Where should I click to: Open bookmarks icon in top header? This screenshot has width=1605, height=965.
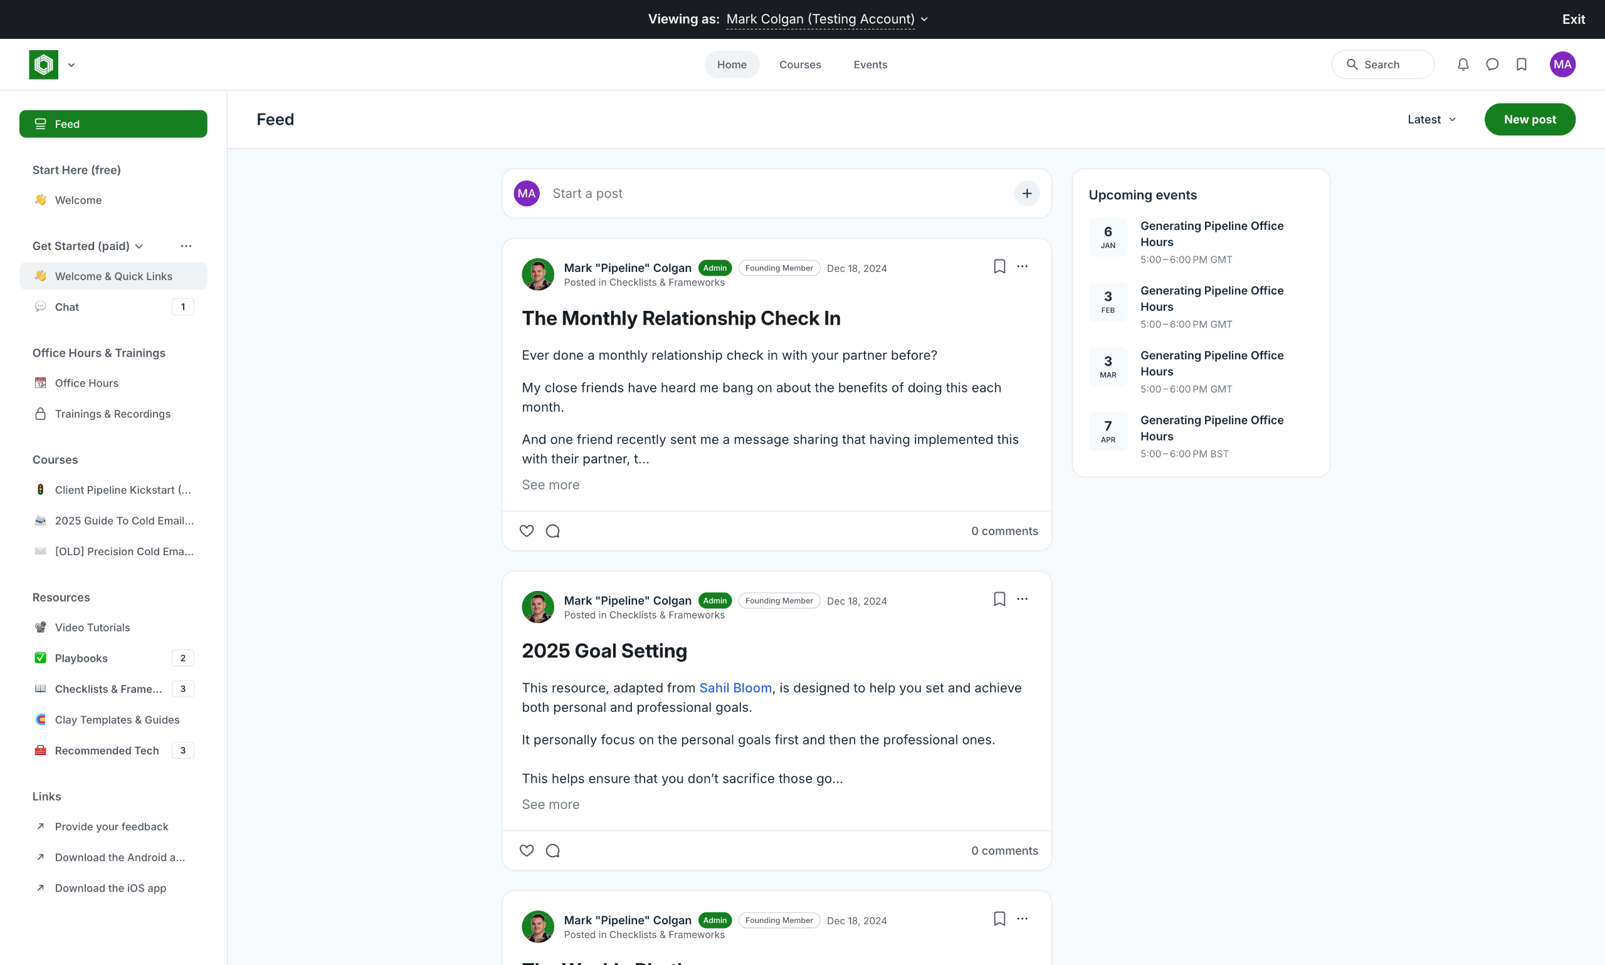pyautogui.click(x=1522, y=65)
